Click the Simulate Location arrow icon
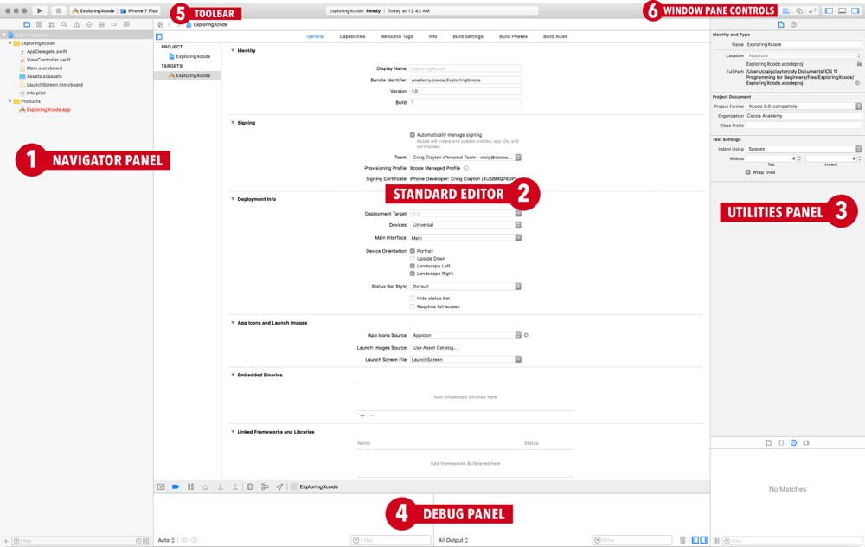The image size is (865, 547). point(279,486)
